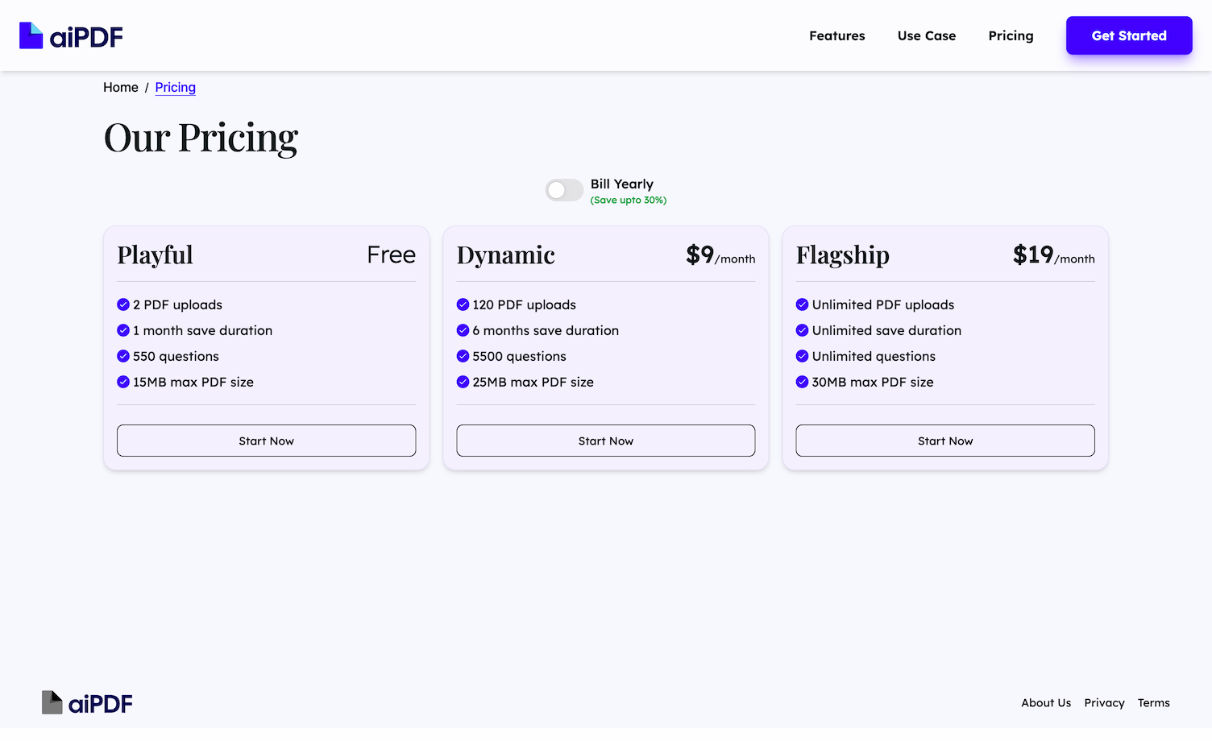
Task: Enable the Bill Yearly toggle
Action: (x=564, y=190)
